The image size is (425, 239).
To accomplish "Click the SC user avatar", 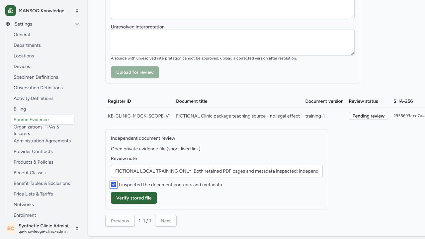I will coord(11,228).
